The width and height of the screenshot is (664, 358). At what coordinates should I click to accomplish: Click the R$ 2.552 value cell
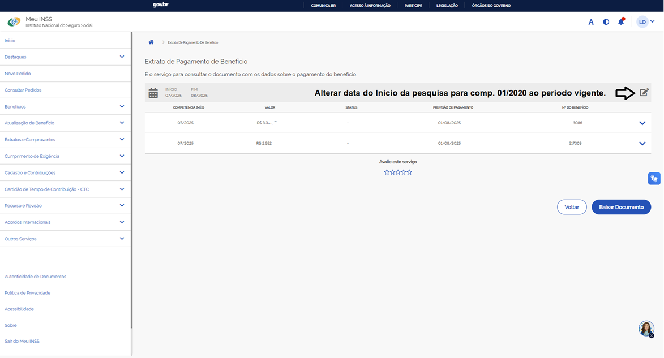pos(264,144)
